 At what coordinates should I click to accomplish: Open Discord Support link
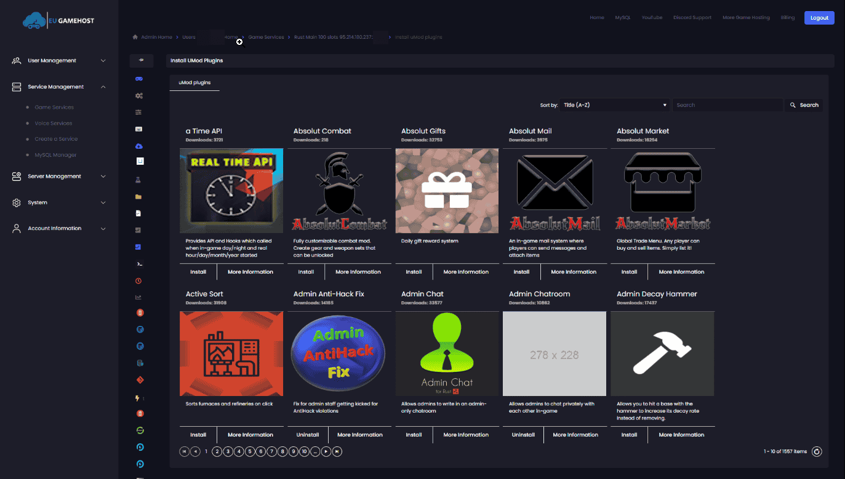692,18
